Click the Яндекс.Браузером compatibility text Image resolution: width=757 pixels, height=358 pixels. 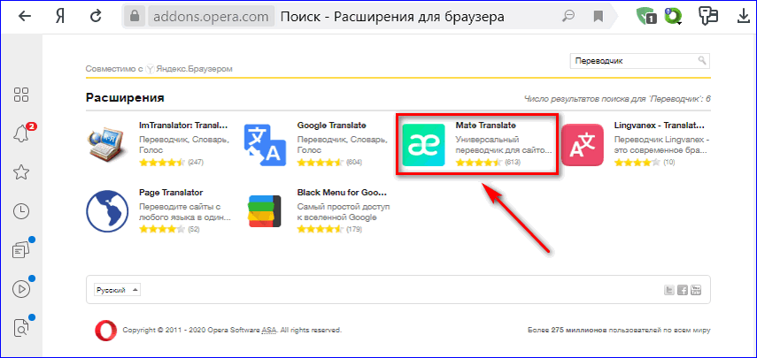[x=193, y=69]
